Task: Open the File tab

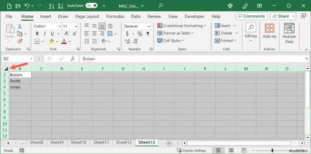Action: coord(9,16)
